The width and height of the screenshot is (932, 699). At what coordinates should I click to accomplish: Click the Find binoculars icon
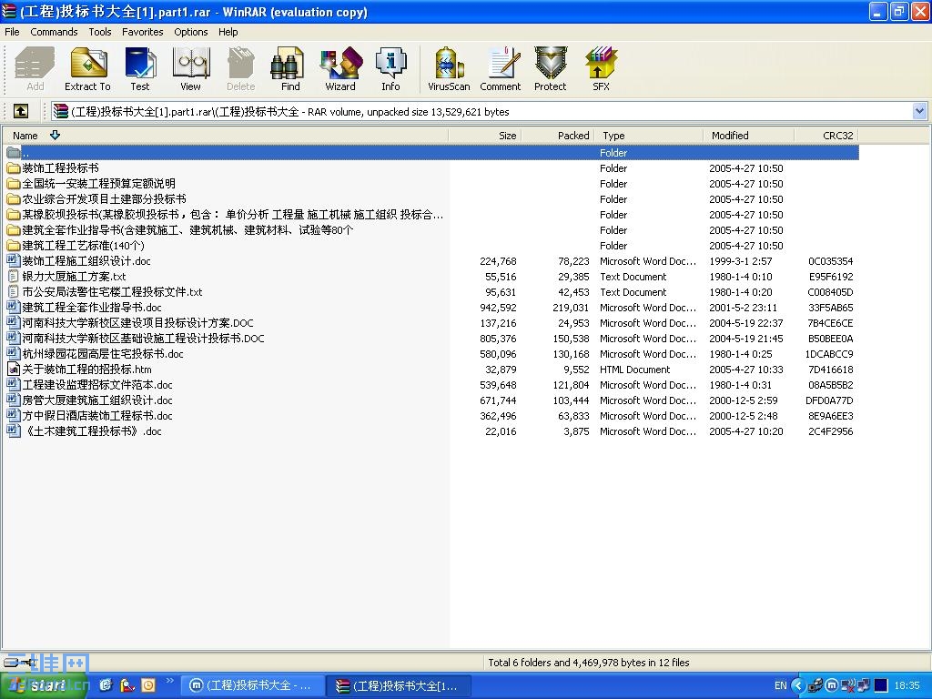click(289, 64)
